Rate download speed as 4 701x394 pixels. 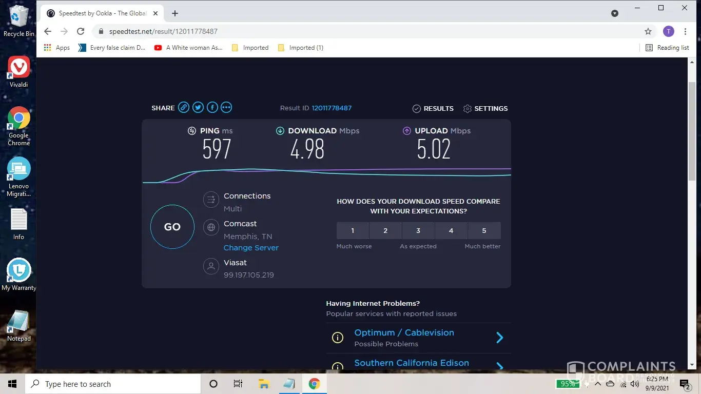tap(451, 231)
